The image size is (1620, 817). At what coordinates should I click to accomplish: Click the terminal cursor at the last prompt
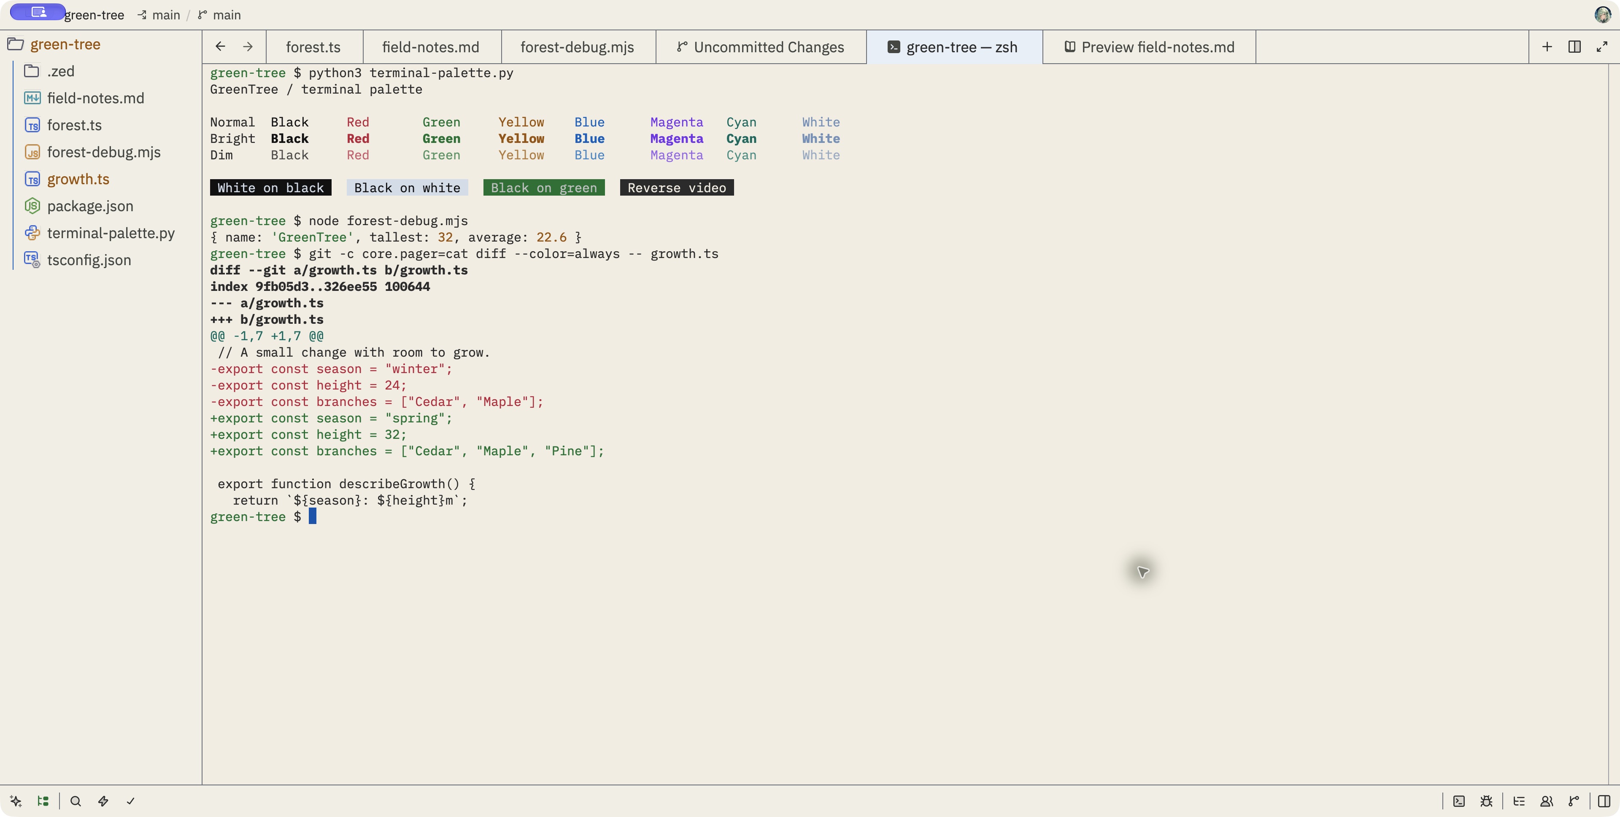tap(313, 516)
